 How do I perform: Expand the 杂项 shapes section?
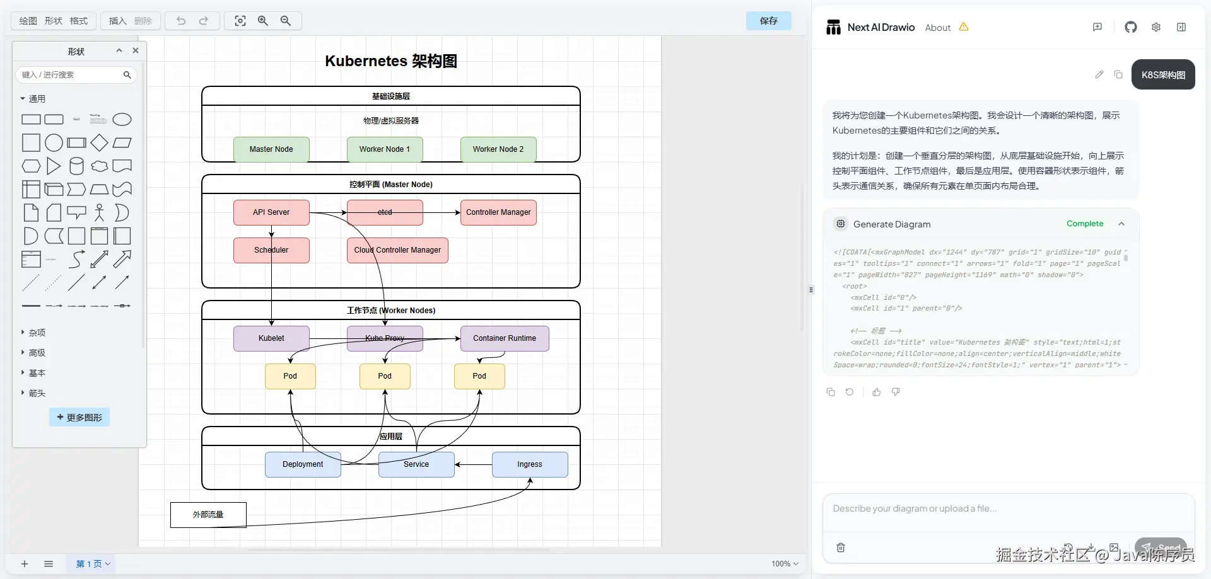click(33, 333)
